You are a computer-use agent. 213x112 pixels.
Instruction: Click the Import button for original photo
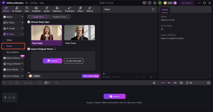[x=52, y=61]
